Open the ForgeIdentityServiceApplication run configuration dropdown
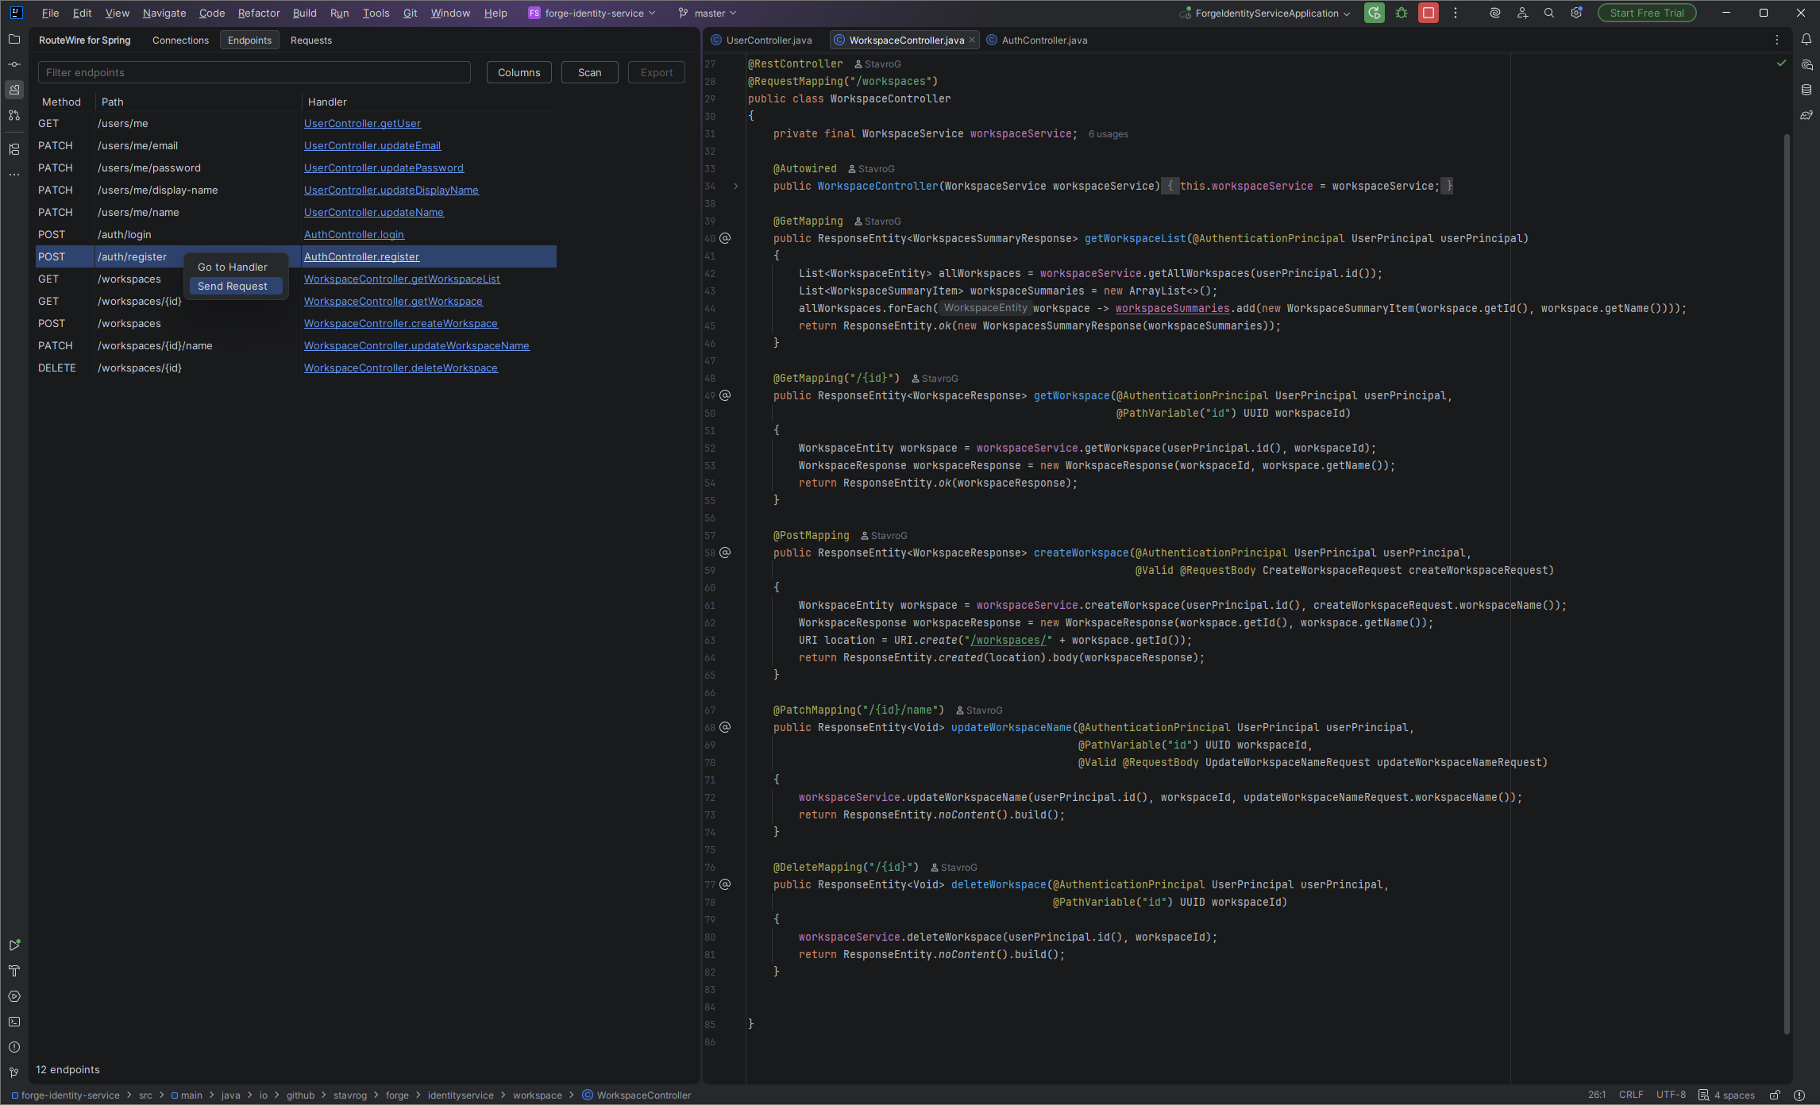 click(1266, 13)
